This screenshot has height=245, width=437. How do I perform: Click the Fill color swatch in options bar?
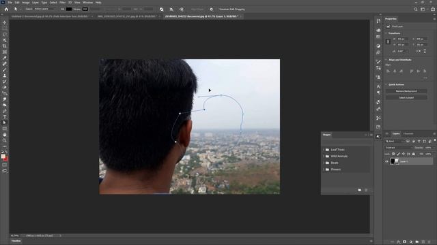coord(69,9)
